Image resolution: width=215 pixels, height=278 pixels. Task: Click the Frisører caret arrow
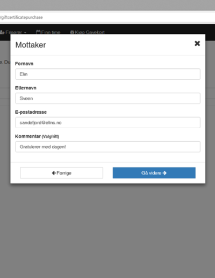point(25,32)
